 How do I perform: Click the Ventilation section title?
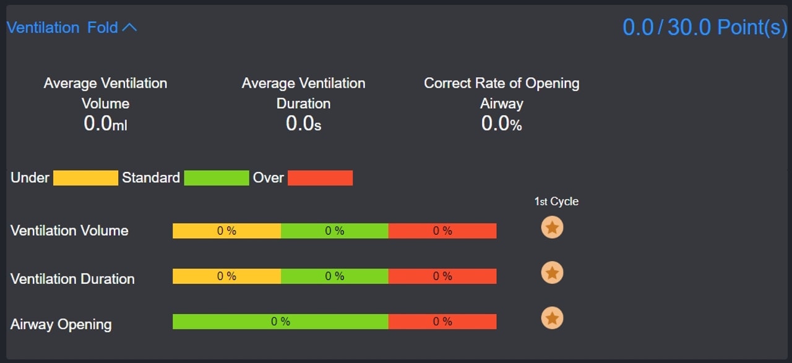coord(43,28)
